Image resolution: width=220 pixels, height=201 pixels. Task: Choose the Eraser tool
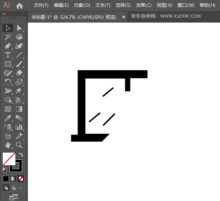(x=19, y=73)
